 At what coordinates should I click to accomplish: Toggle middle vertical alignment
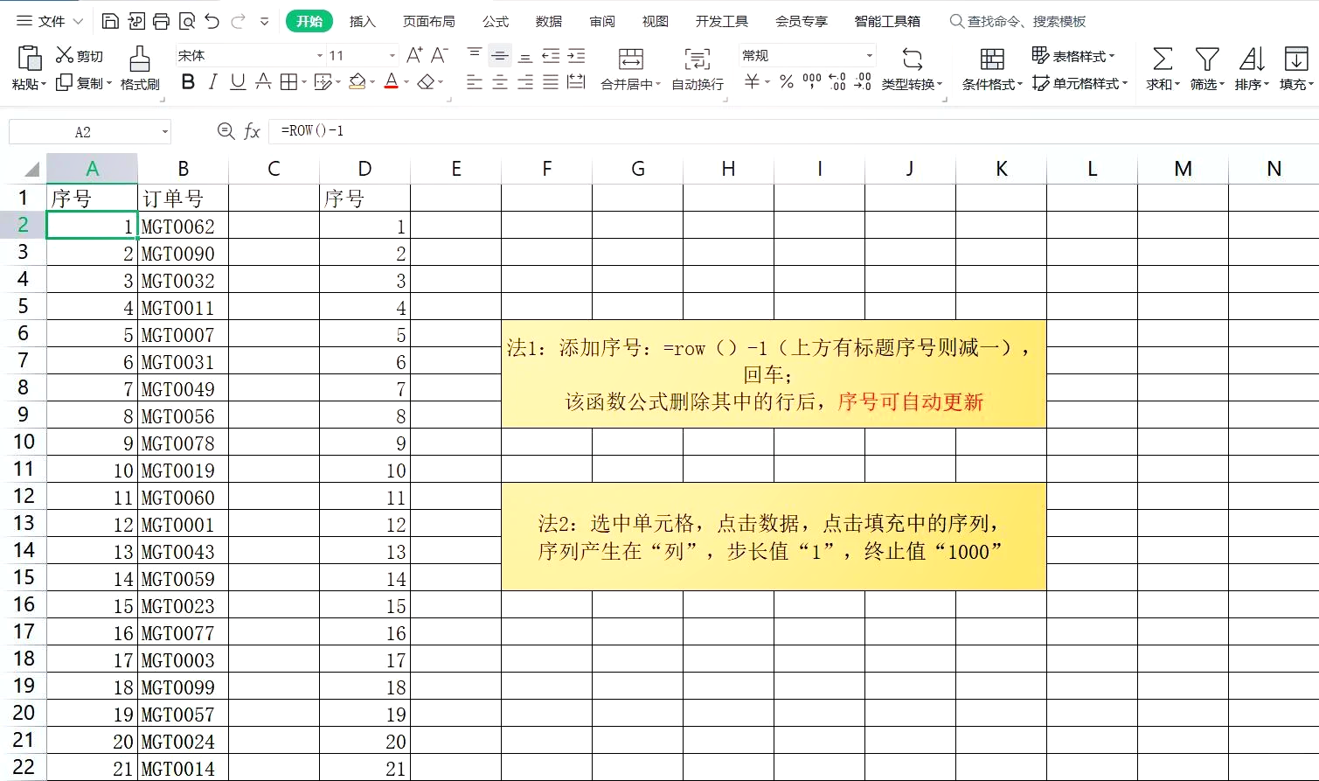[500, 56]
